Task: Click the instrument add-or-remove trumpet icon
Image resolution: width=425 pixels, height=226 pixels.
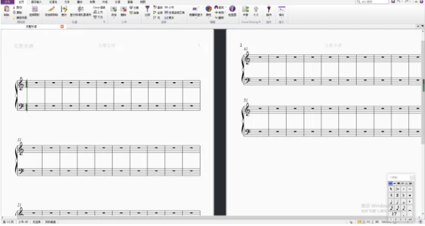Action: pyautogui.click(x=52, y=9)
